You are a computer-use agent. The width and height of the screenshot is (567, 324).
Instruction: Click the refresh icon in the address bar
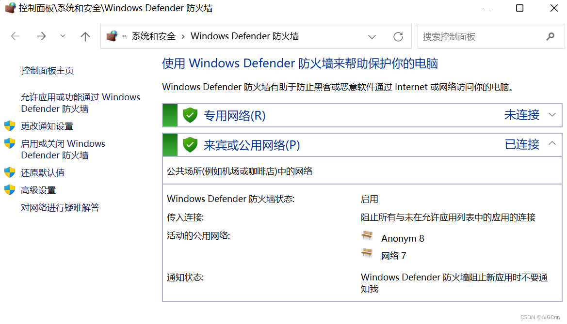(398, 36)
